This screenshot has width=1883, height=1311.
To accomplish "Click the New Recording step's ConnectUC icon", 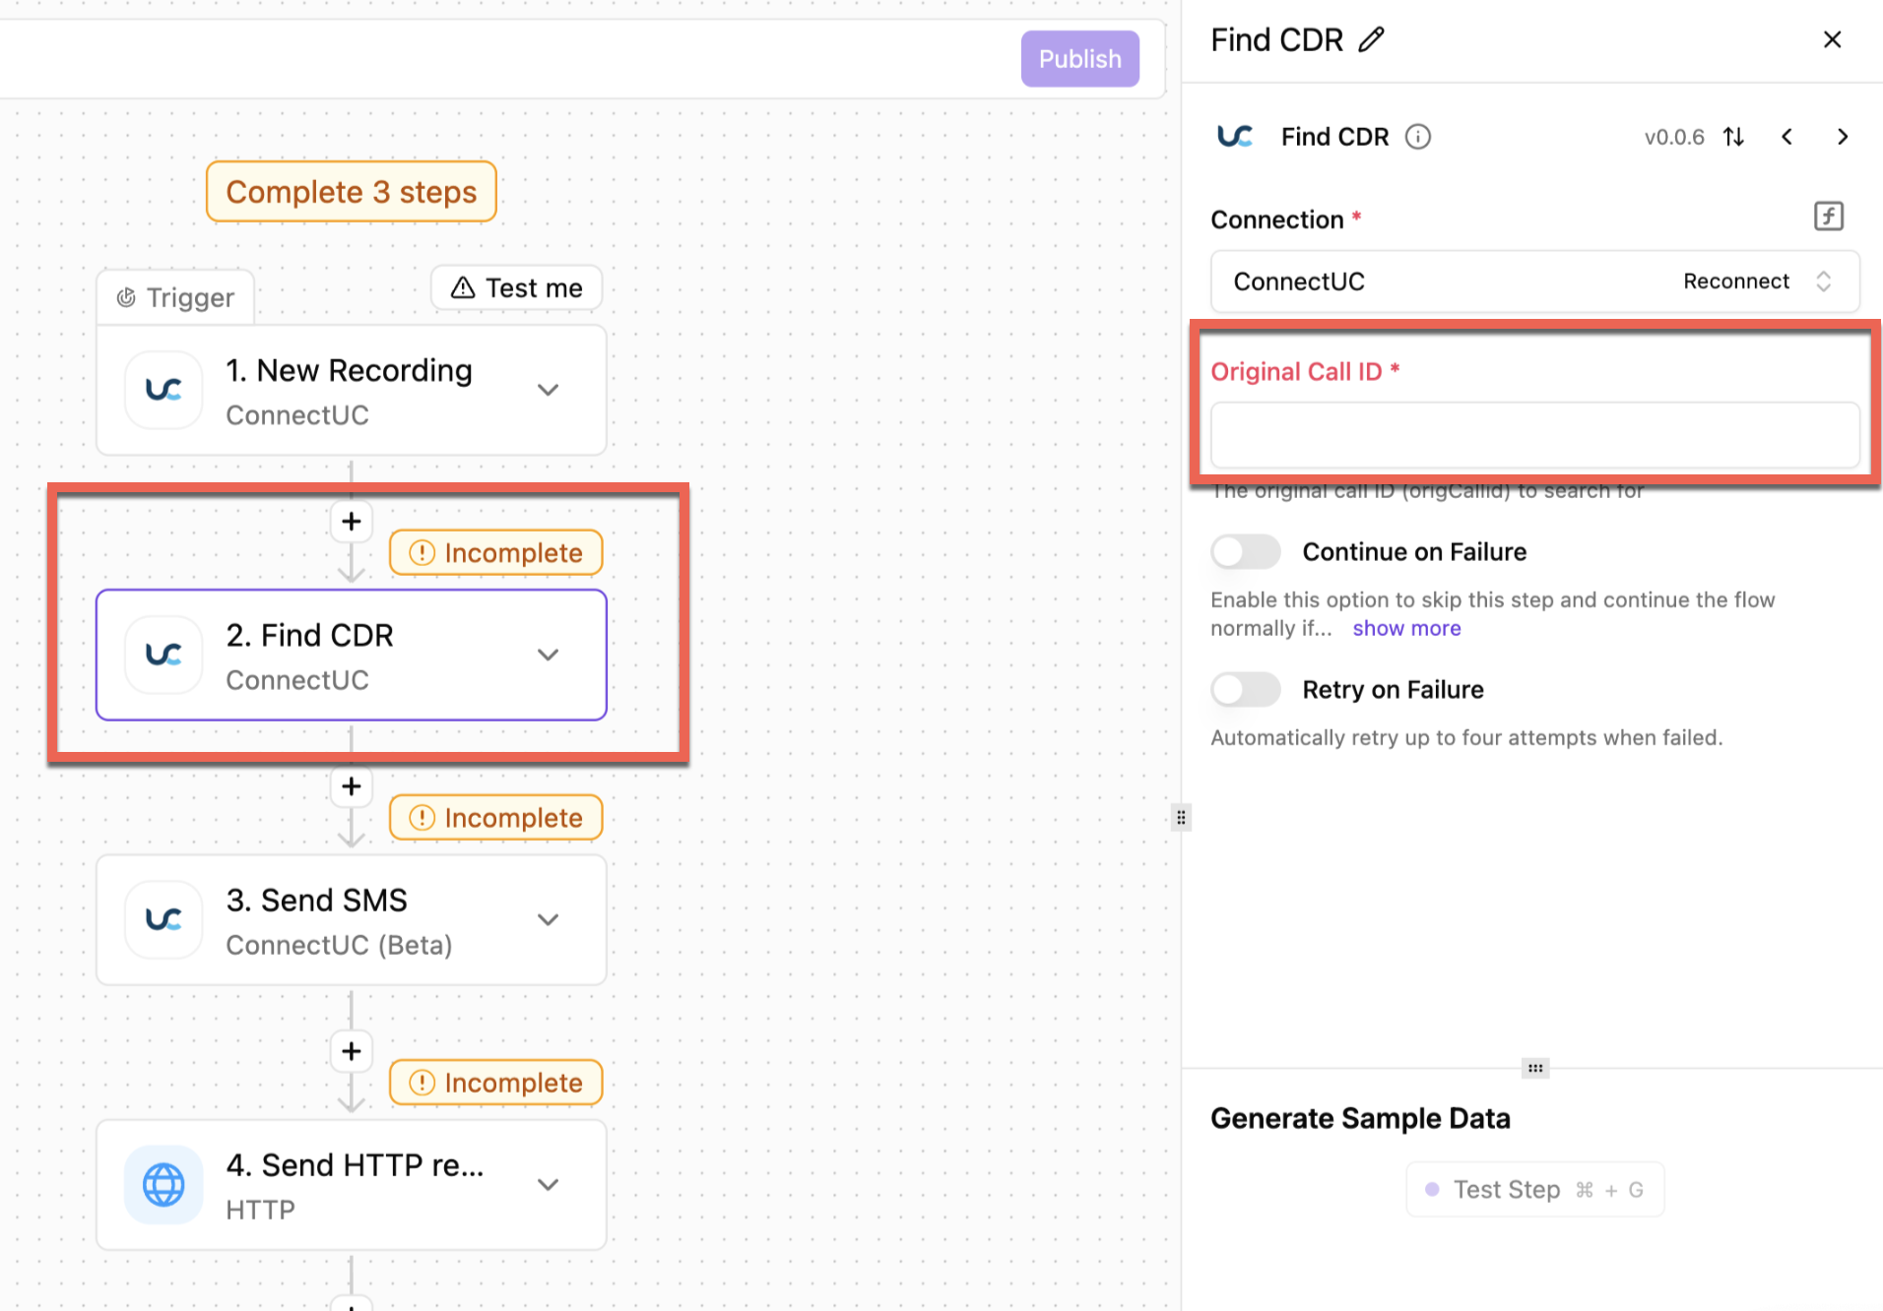I will (163, 390).
